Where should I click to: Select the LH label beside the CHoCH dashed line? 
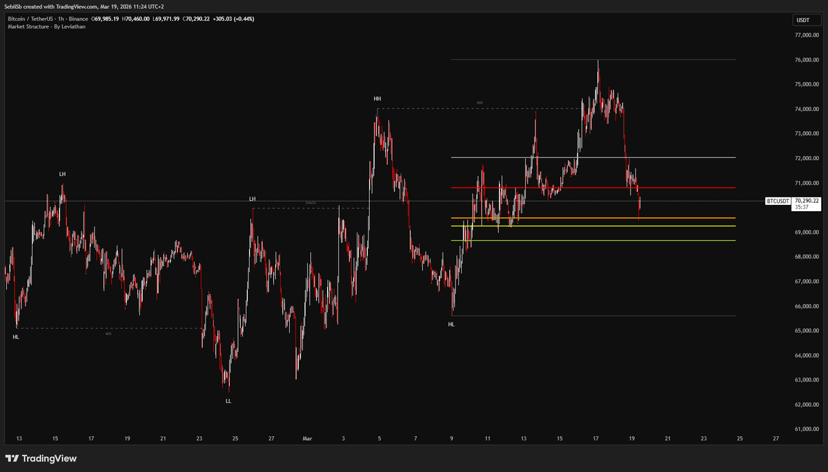pyautogui.click(x=253, y=199)
